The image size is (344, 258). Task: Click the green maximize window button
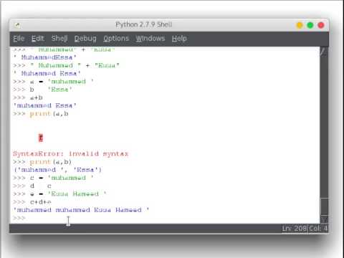(310, 25)
